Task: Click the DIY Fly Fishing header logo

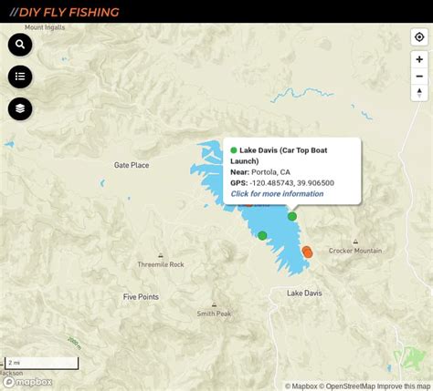Action: pyautogui.click(x=65, y=12)
